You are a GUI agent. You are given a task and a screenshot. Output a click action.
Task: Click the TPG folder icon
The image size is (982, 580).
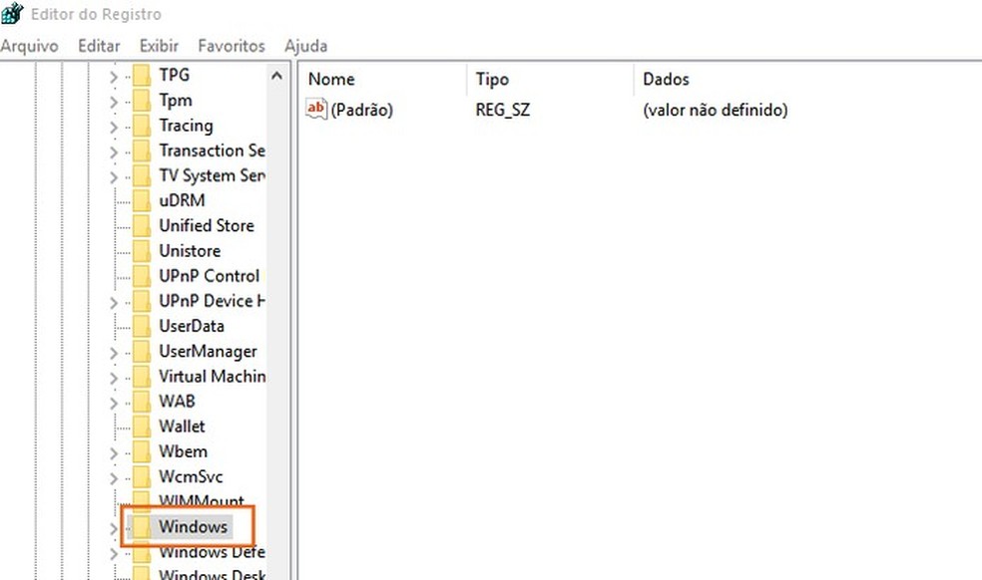pos(142,75)
